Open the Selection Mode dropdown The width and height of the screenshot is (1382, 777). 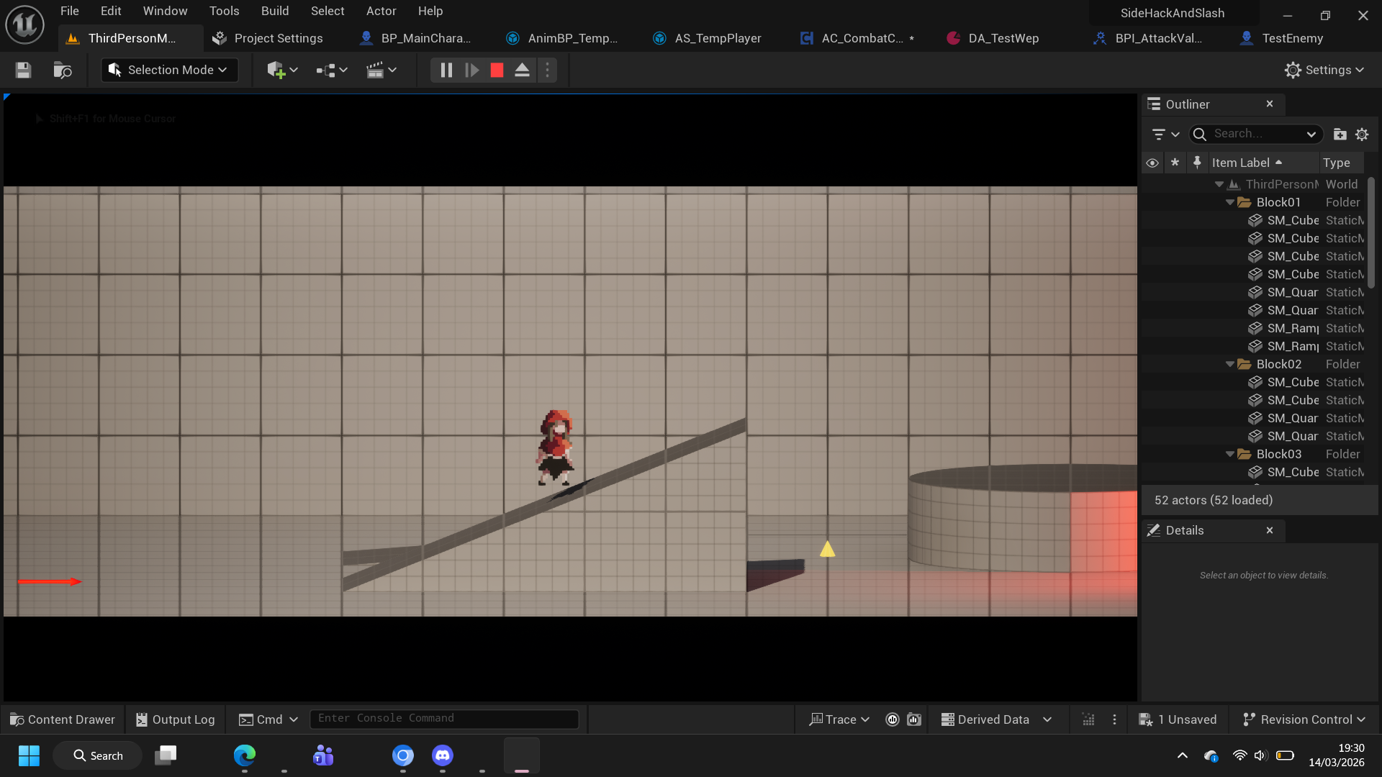click(x=169, y=70)
